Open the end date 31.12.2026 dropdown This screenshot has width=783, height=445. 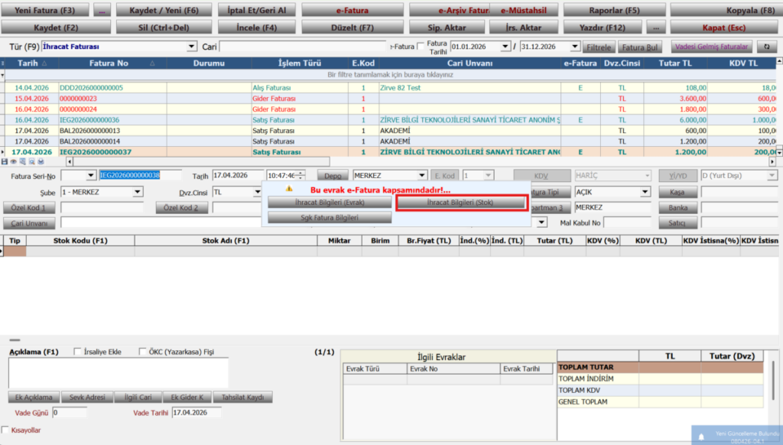(575, 47)
